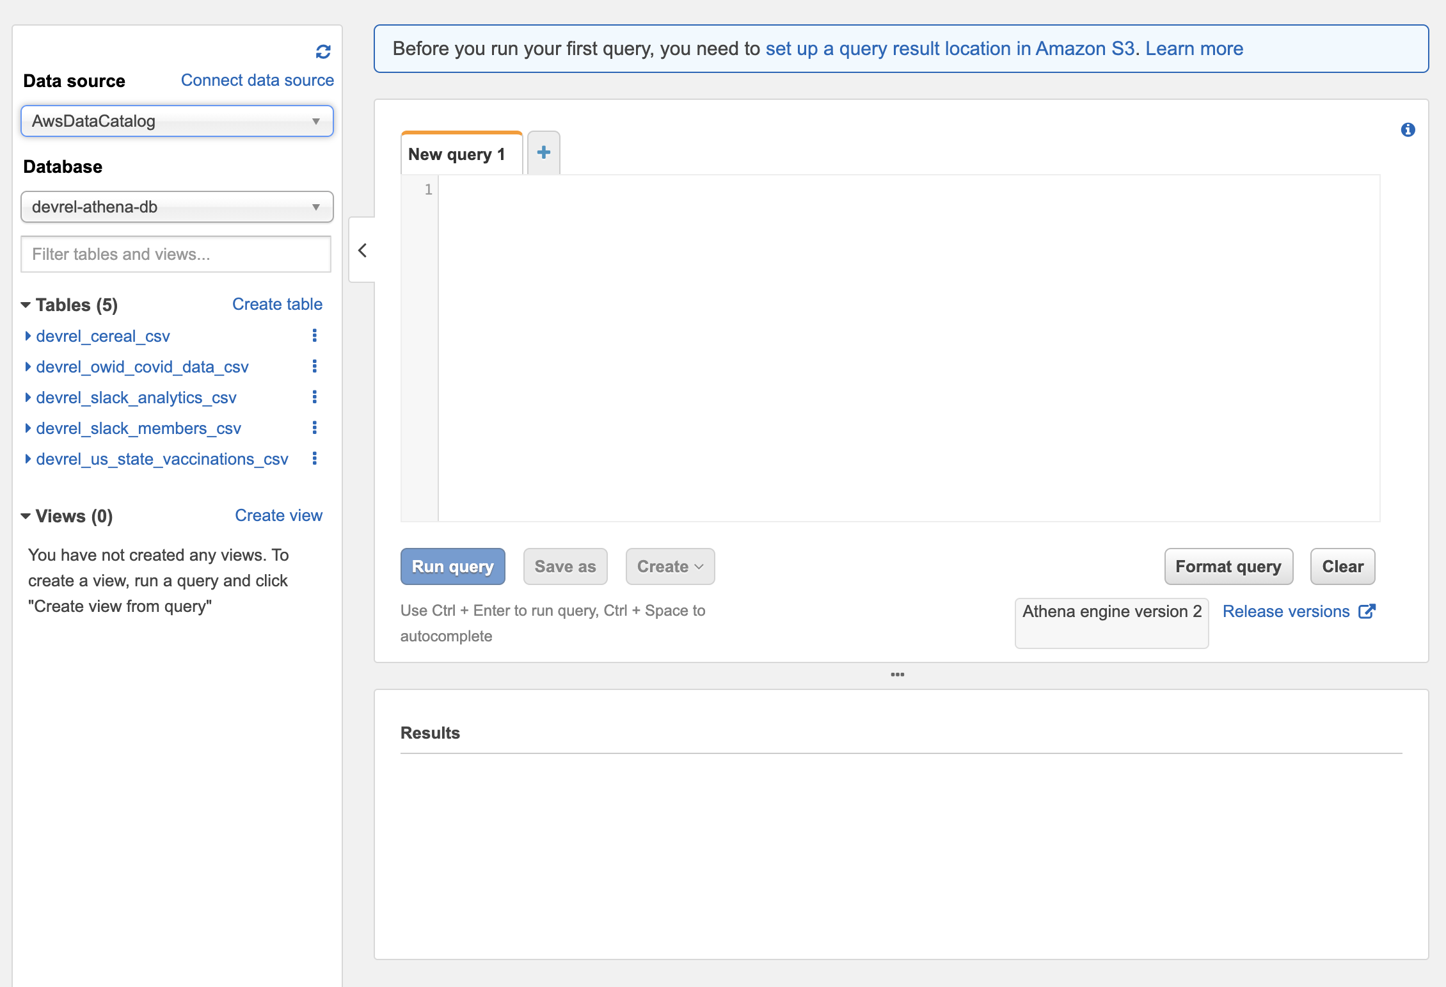Viewport: 1446px width, 987px height.
Task: Open the Connect data source link
Action: coord(257,80)
